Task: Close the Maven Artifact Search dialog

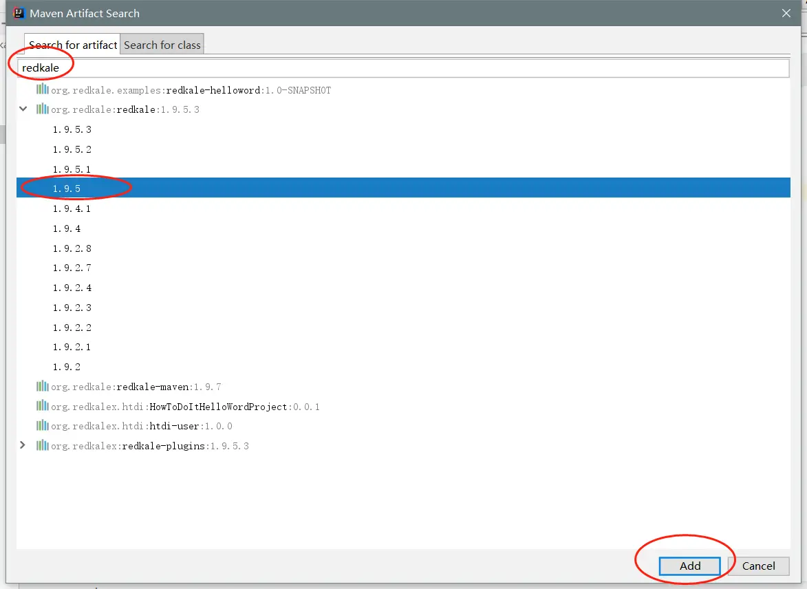Action: 786,13
